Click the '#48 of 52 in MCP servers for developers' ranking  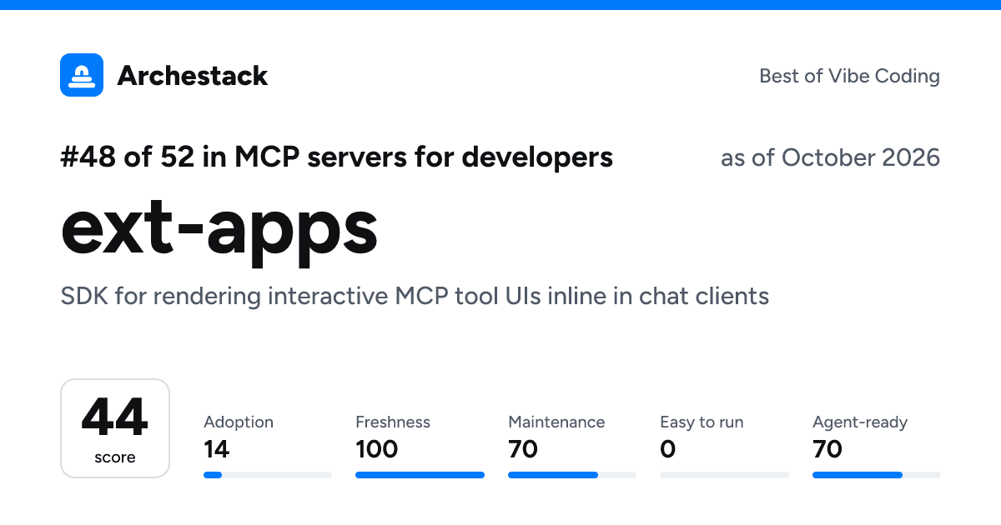tap(337, 157)
